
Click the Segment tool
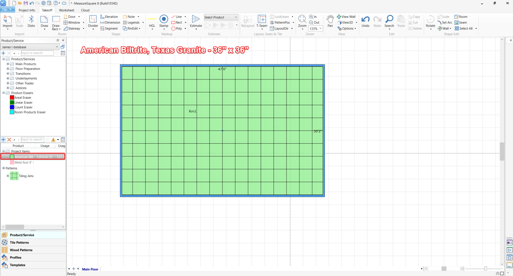tap(109, 28)
